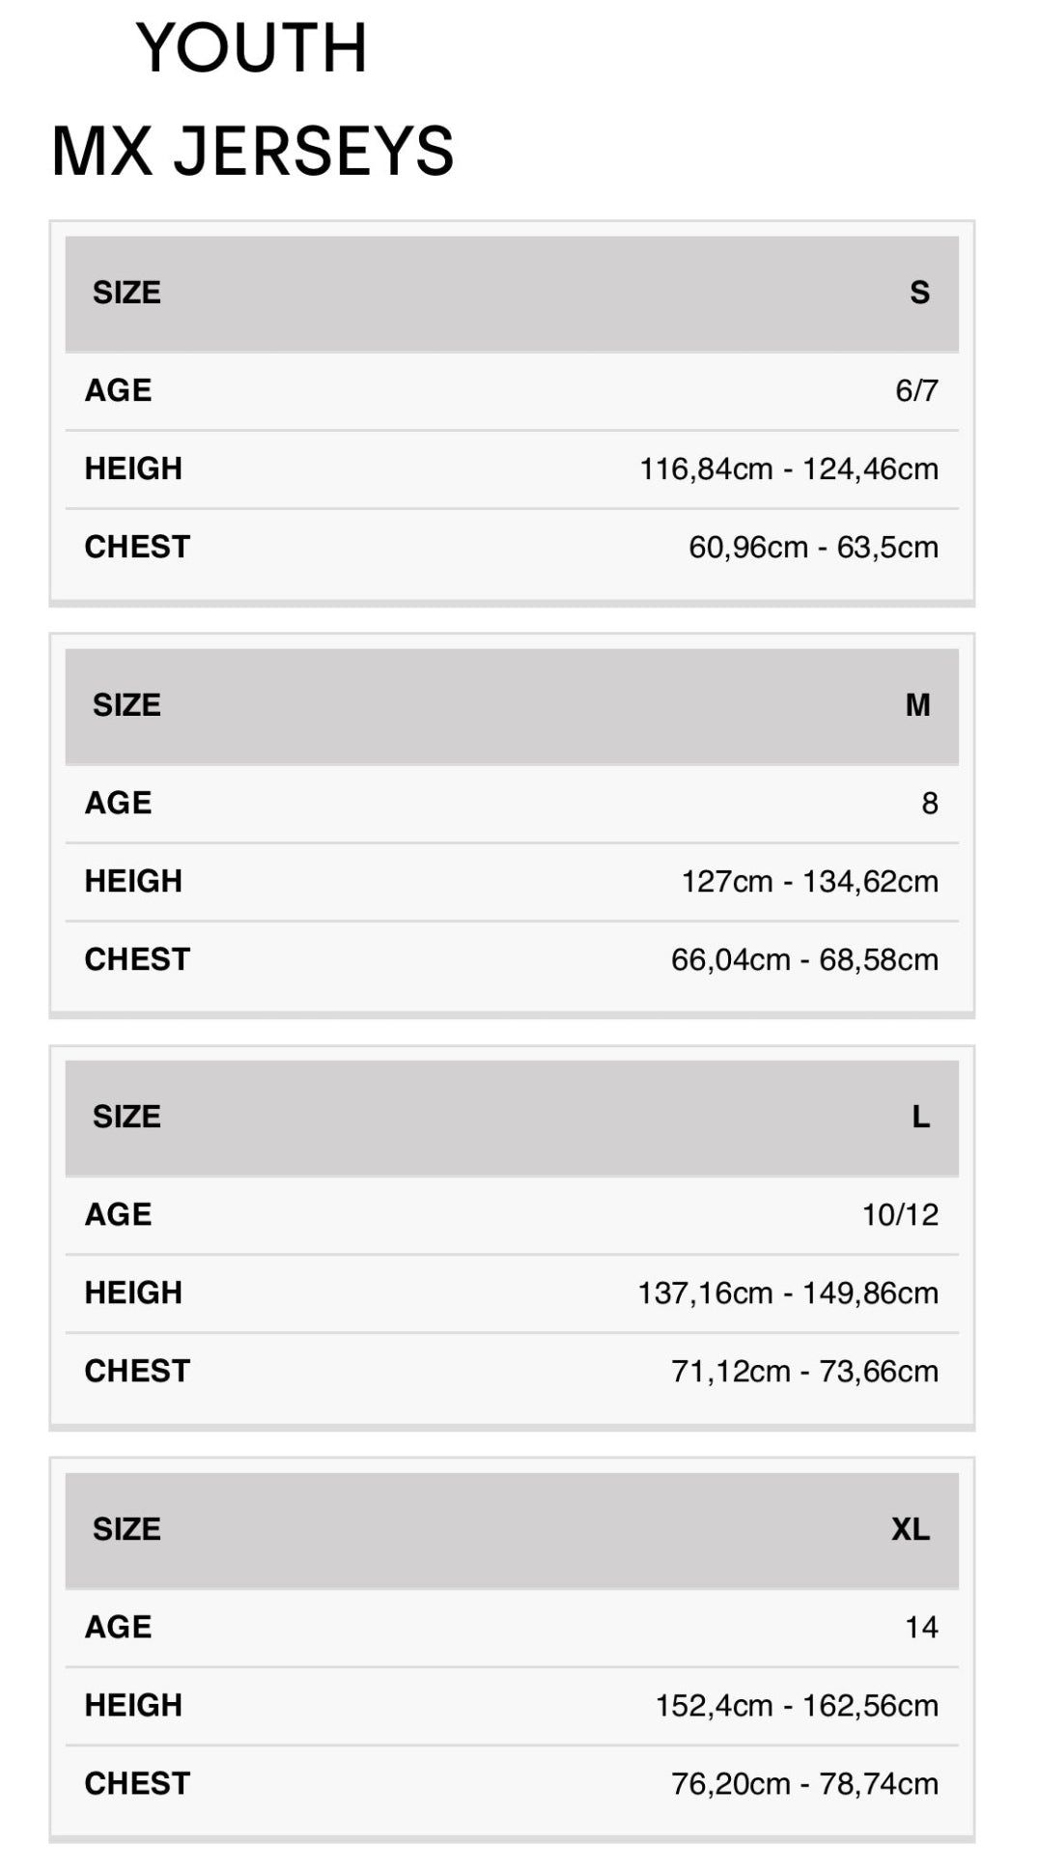The width and height of the screenshot is (1039, 1874).
Task: Select the size L header row
Action: click(x=512, y=1118)
